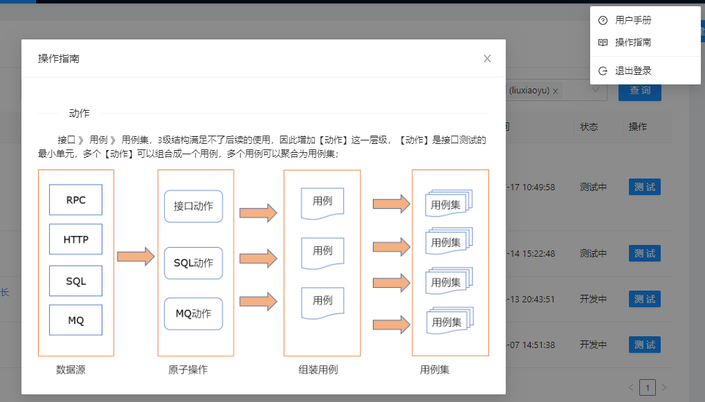Click the MQ动作 box in the diagram

click(x=193, y=314)
